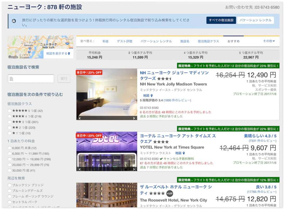Click the 3つ星ホテル平均 11,599 円 value

pyautogui.click(x=140, y=57)
